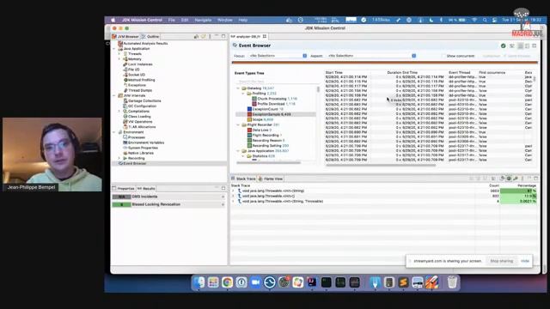Viewport: 550px width, 309px height.
Task: Click the Hide link in sharing bar
Action: point(525,261)
